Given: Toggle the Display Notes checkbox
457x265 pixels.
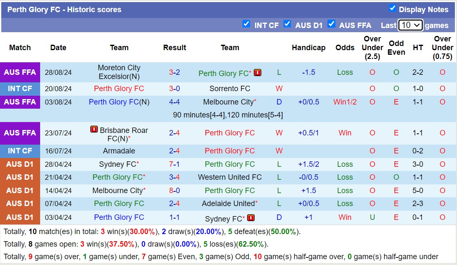Looking at the screenshot, I should click(392, 8).
